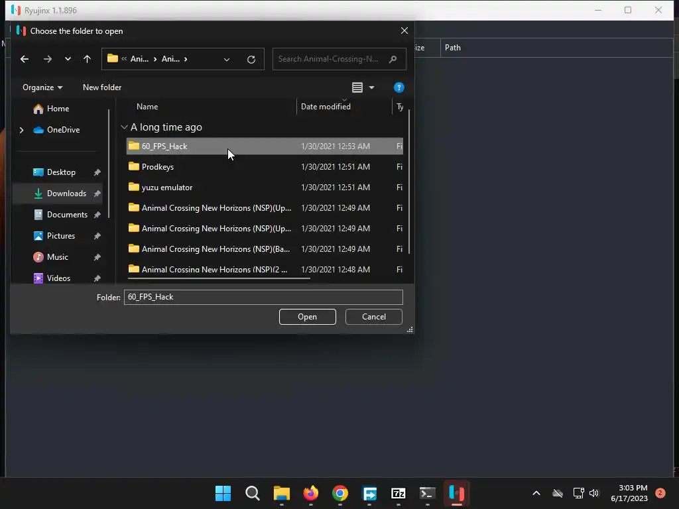This screenshot has width=679, height=509.
Task: Open the Terminal taskbar icon
Action: (428, 493)
